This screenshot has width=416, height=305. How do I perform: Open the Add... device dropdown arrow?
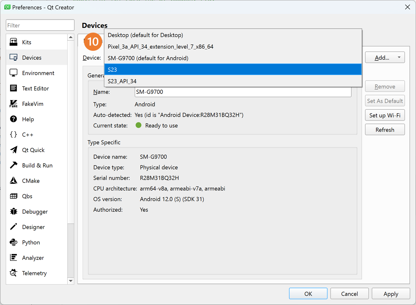pyautogui.click(x=399, y=58)
